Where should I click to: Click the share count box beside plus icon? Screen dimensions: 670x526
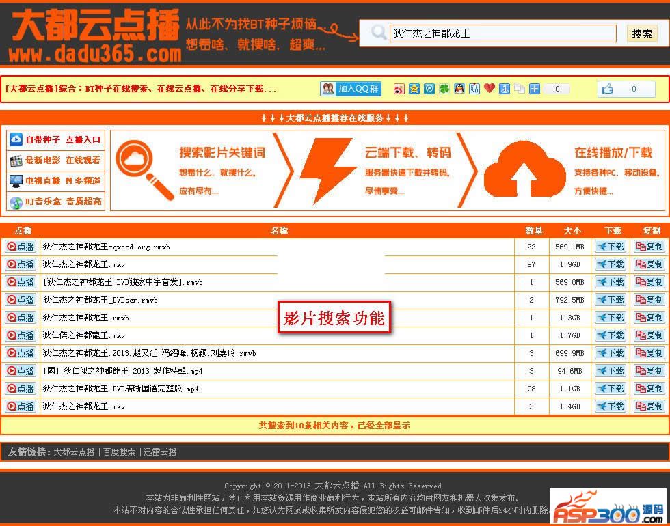point(557,89)
